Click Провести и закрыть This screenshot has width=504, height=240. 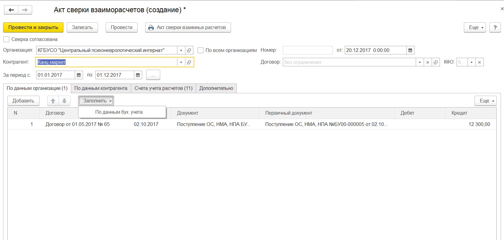tap(33, 28)
